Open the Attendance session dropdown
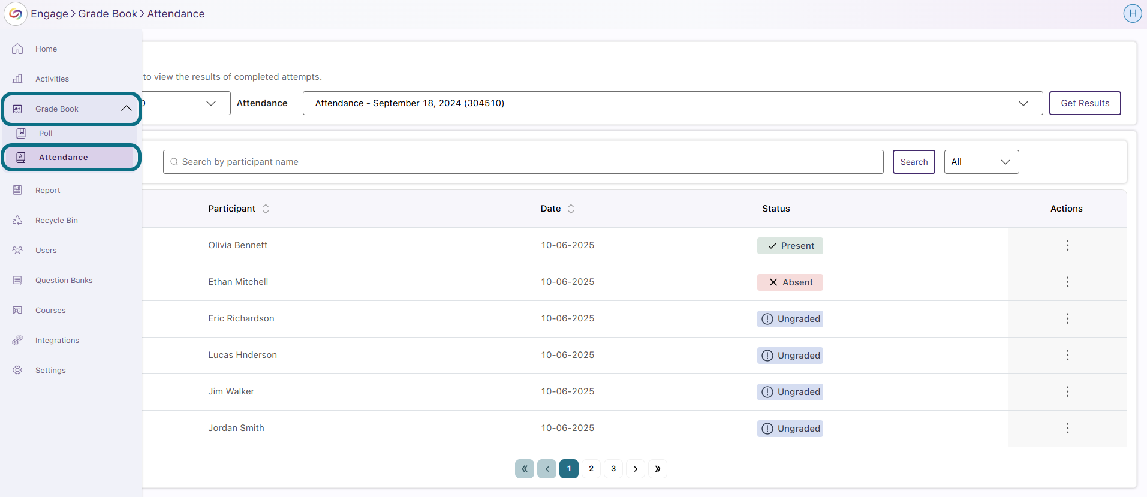This screenshot has height=497, width=1147. click(673, 103)
